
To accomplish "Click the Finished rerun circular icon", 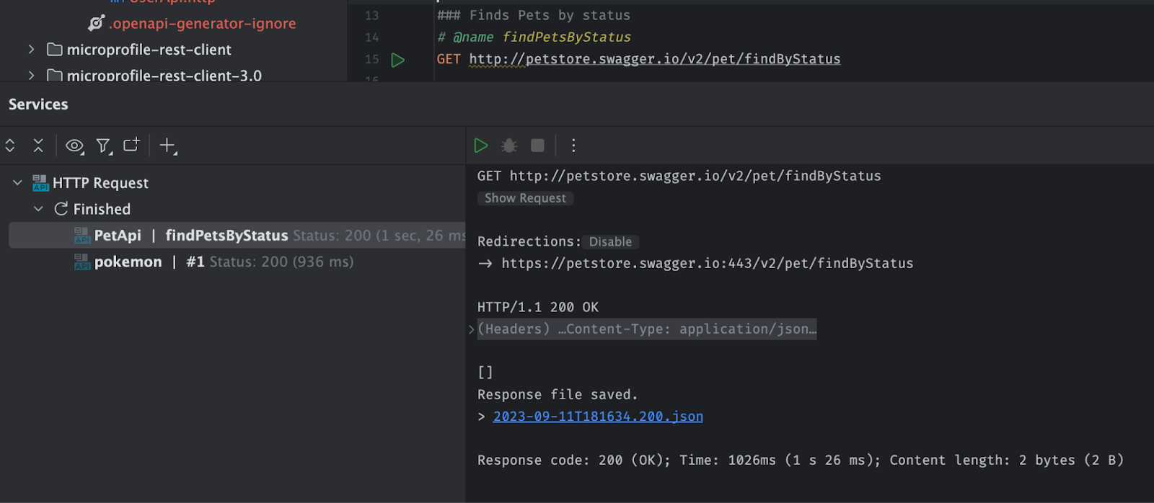I will click(x=61, y=209).
